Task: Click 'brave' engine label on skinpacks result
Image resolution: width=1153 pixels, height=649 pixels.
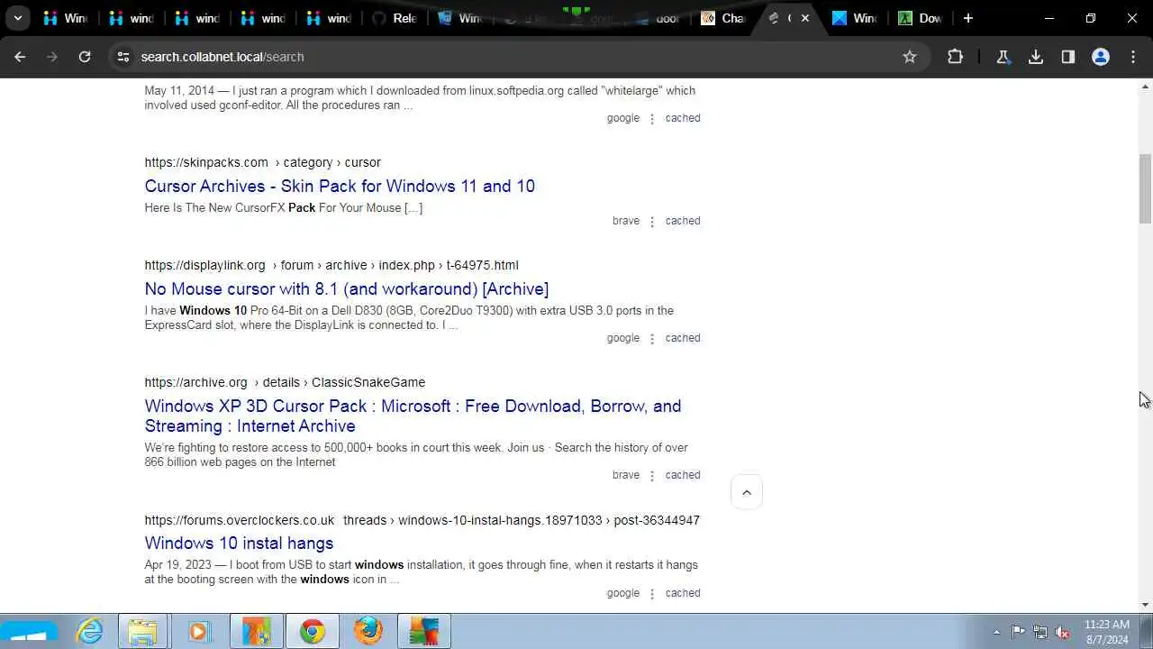Action: (626, 221)
